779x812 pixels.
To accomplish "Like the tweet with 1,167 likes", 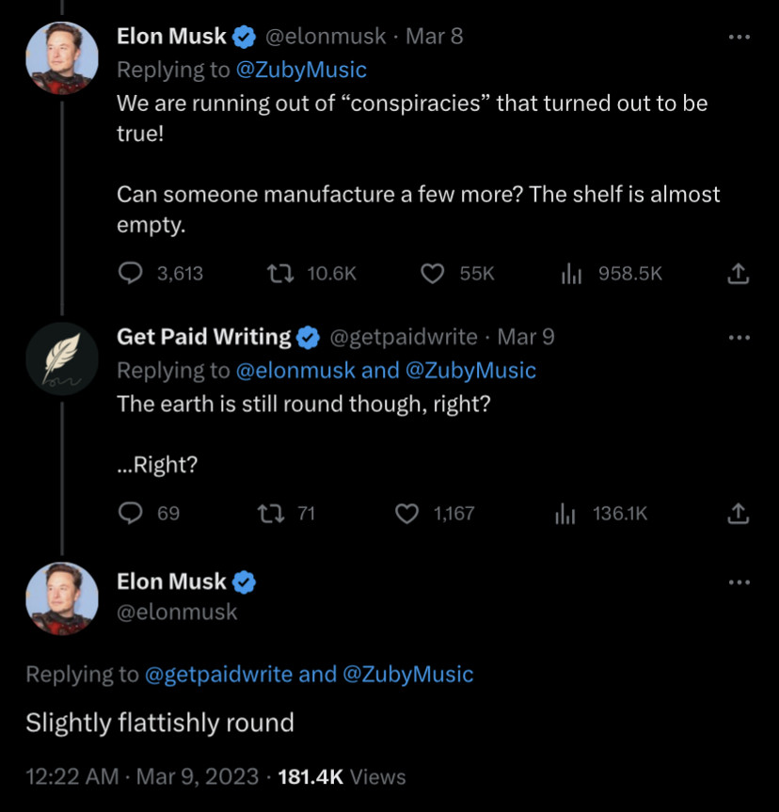I will 406,514.
